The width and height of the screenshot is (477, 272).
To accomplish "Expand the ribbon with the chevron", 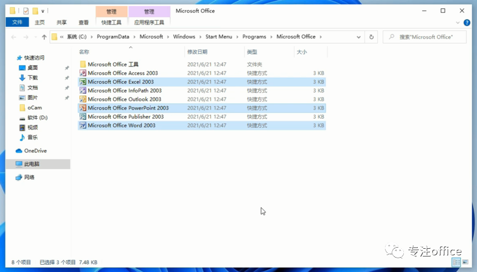I will pyautogui.click(x=458, y=23).
